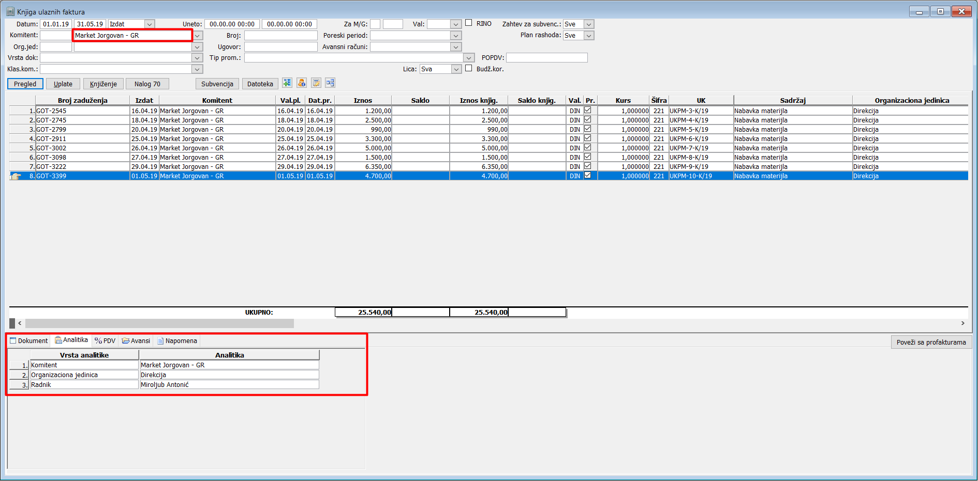
Task: Click the Knjiženje button
Action: [103, 84]
